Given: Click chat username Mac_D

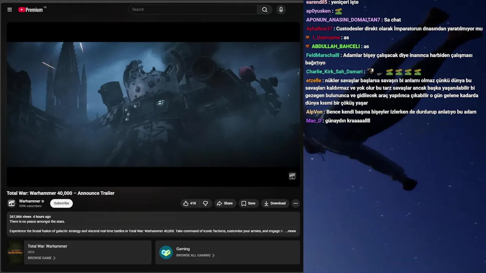Looking at the screenshot, I should (314, 121).
